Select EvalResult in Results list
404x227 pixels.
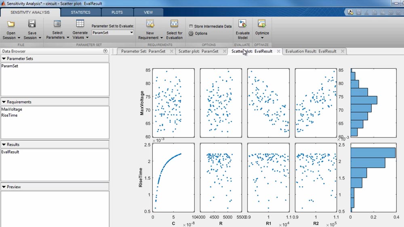[x=10, y=152]
